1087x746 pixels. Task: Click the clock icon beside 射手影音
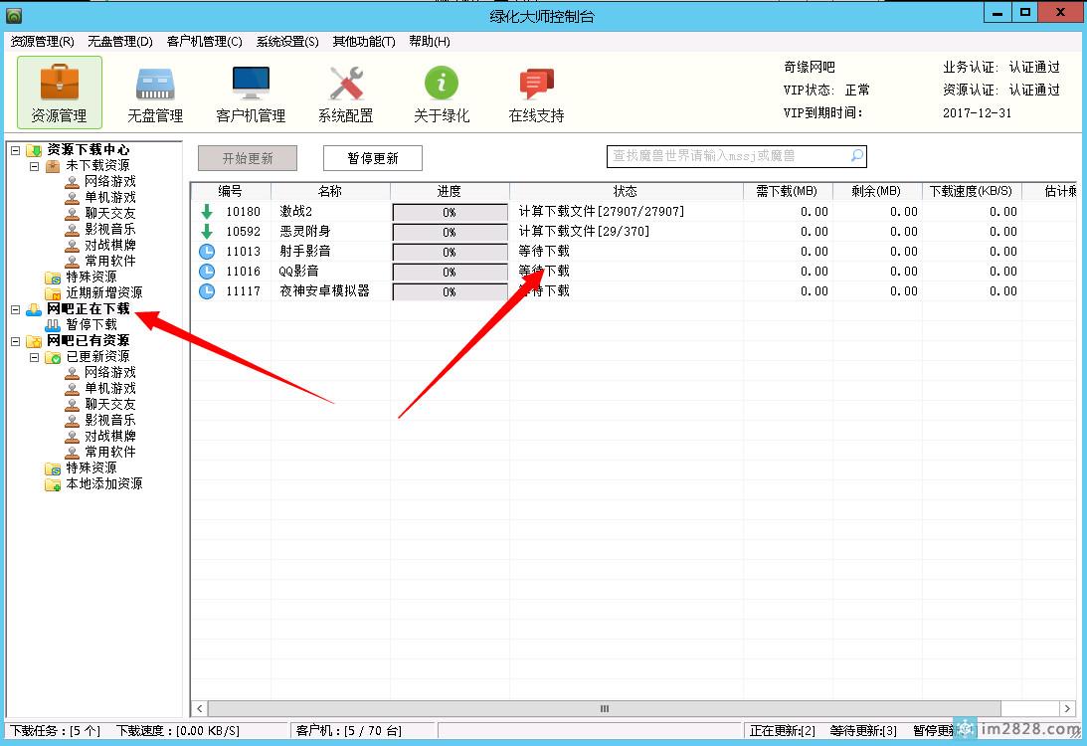[207, 252]
